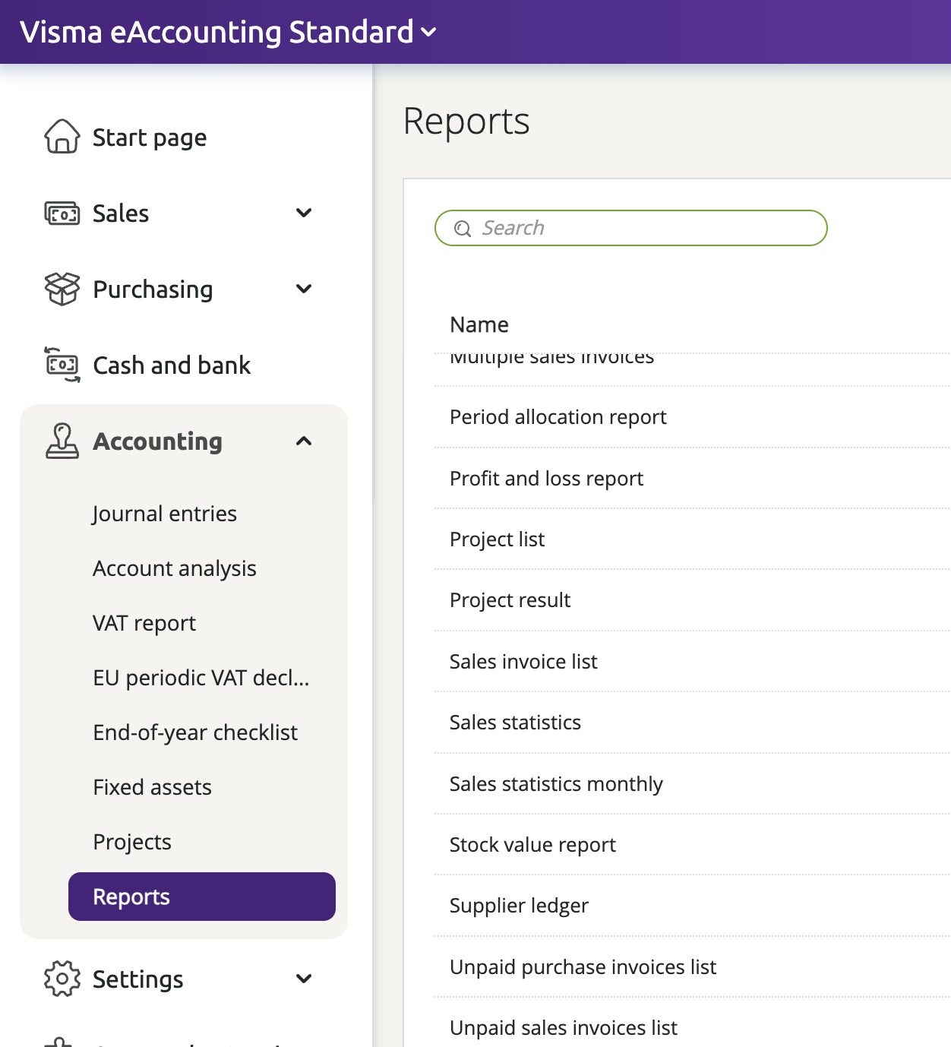Click the Start page house icon
The width and height of the screenshot is (951, 1047).
[62, 137]
